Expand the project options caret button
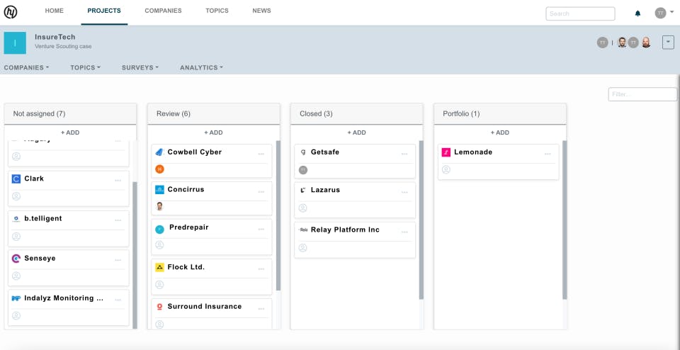Image resolution: width=680 pixels, height=350 pixels. 668,43
